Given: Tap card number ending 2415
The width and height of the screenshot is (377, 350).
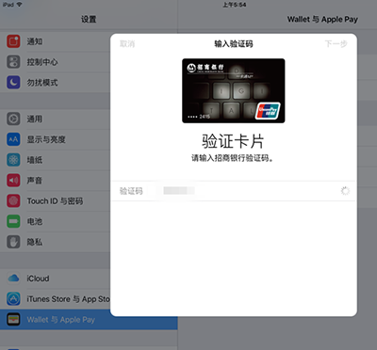Looking at the screenshot, I should pyautogui.click(x=199, y=117).
